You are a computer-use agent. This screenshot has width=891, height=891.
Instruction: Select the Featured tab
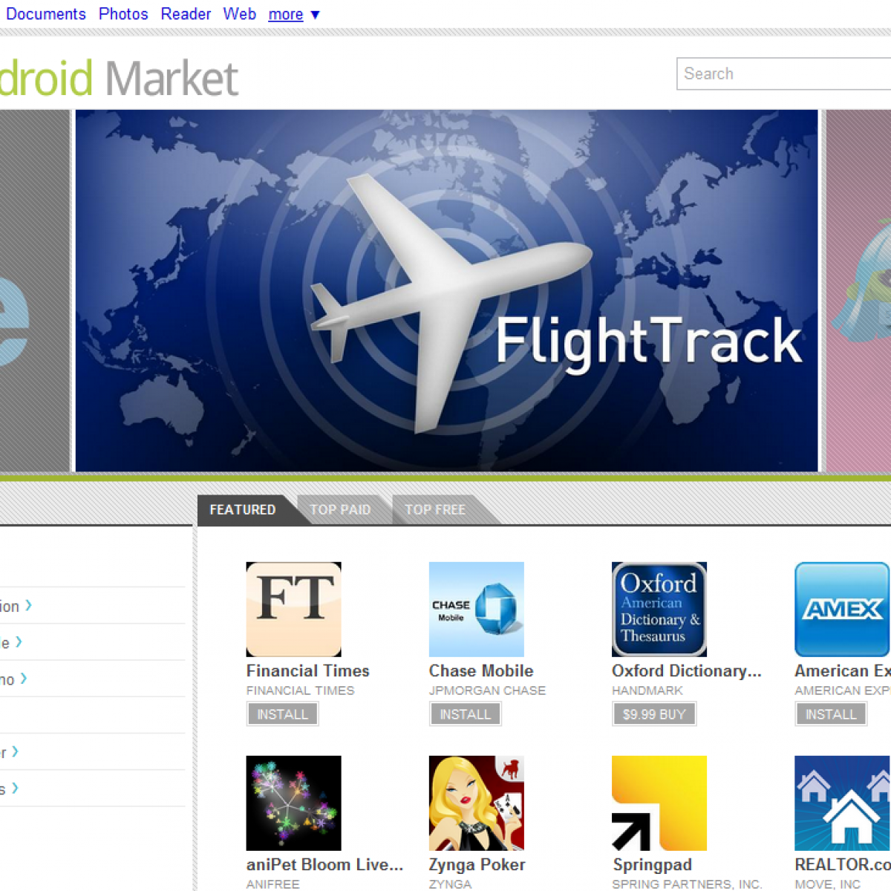click(x=243, y=510)
